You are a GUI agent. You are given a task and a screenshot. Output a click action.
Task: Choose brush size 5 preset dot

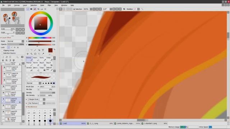(29, 116)
